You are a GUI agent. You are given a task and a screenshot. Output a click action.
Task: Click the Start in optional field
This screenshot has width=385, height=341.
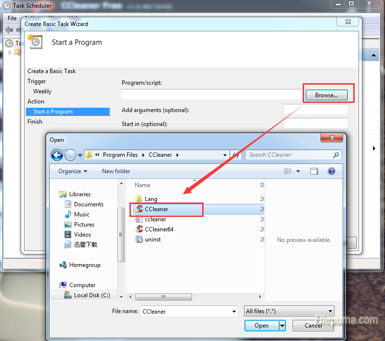[316, 123]
